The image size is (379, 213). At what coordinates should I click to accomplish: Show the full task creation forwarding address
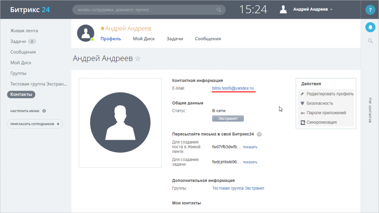point(250,162)
